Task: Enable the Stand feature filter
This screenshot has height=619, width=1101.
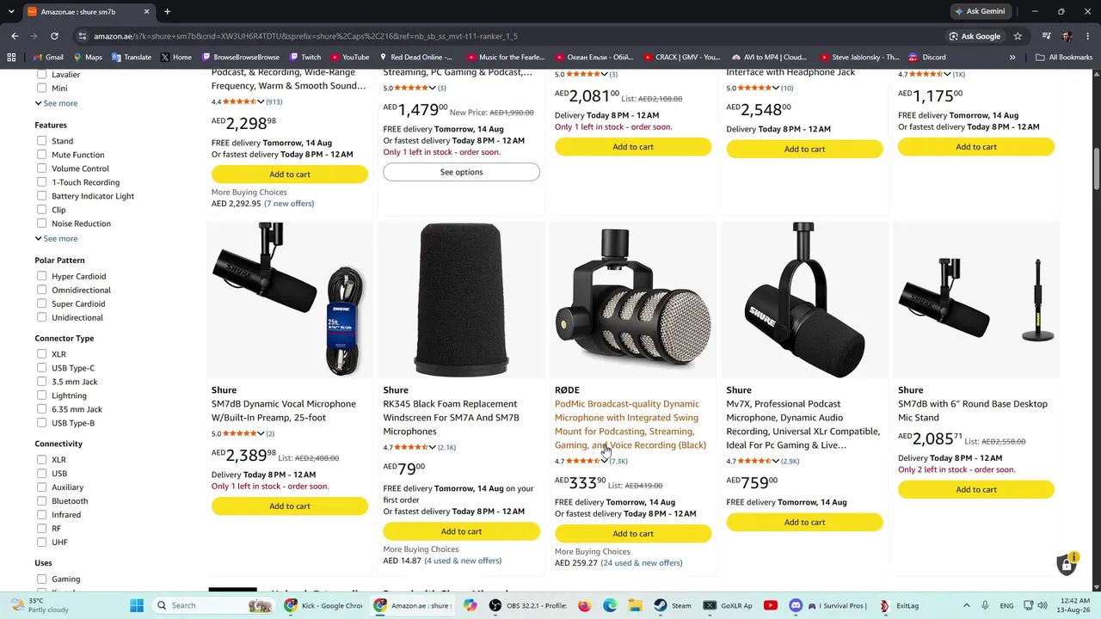Action: coord(41,141)
